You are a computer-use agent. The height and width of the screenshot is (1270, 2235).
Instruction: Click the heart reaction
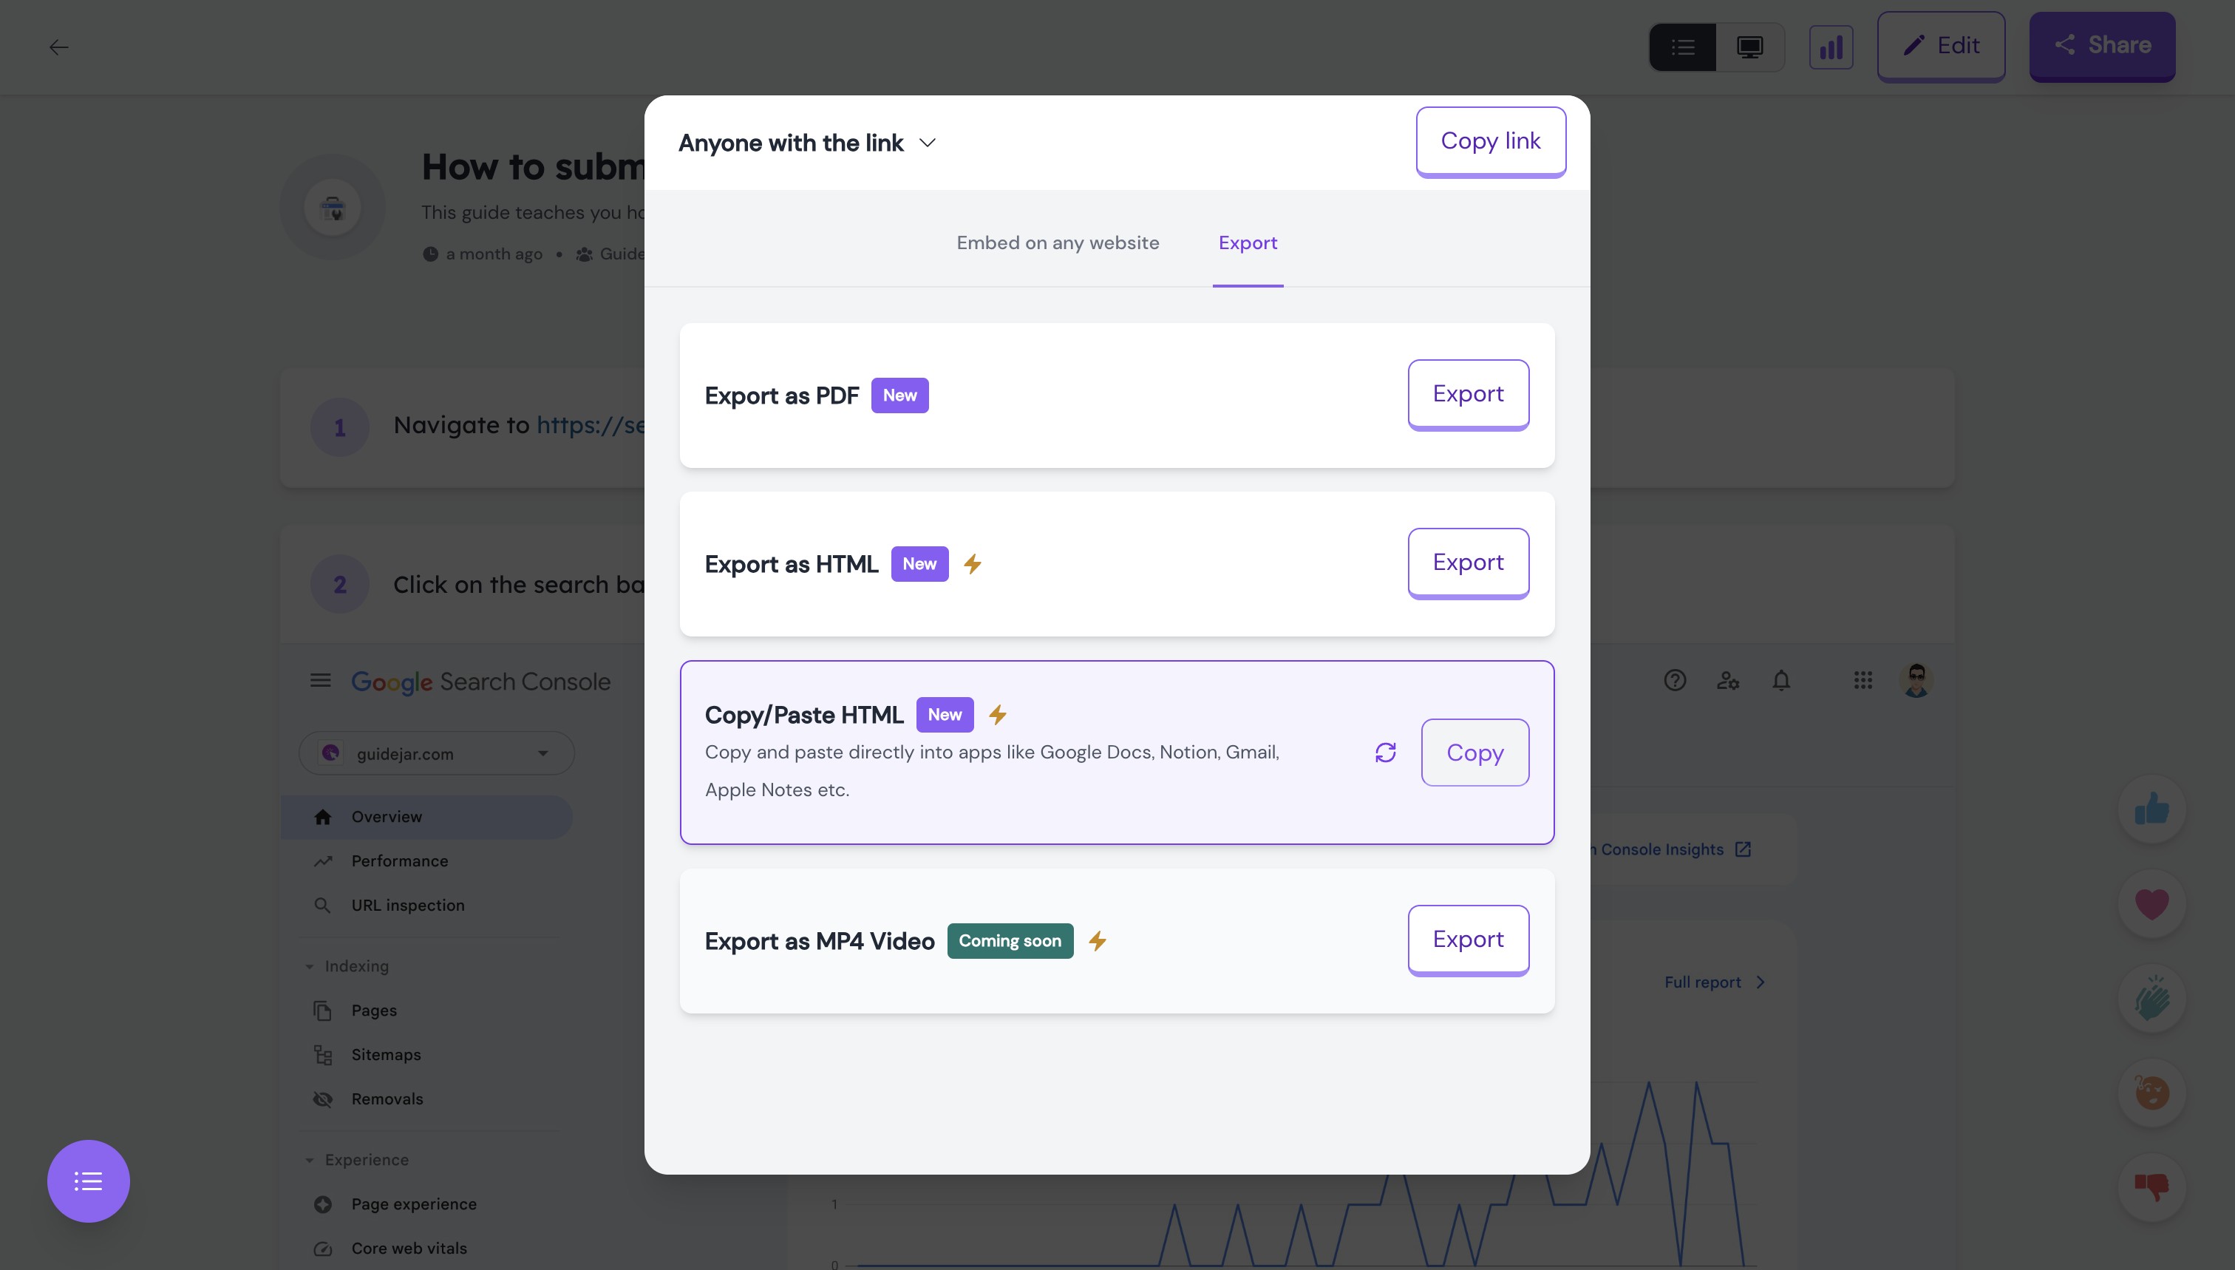coord(2151,903)
